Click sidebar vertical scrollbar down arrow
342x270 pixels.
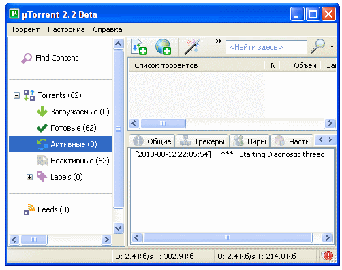(x=118, y=228)
